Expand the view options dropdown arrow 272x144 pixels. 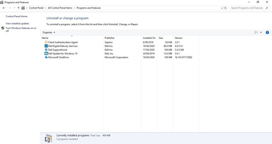coord(261,32)
